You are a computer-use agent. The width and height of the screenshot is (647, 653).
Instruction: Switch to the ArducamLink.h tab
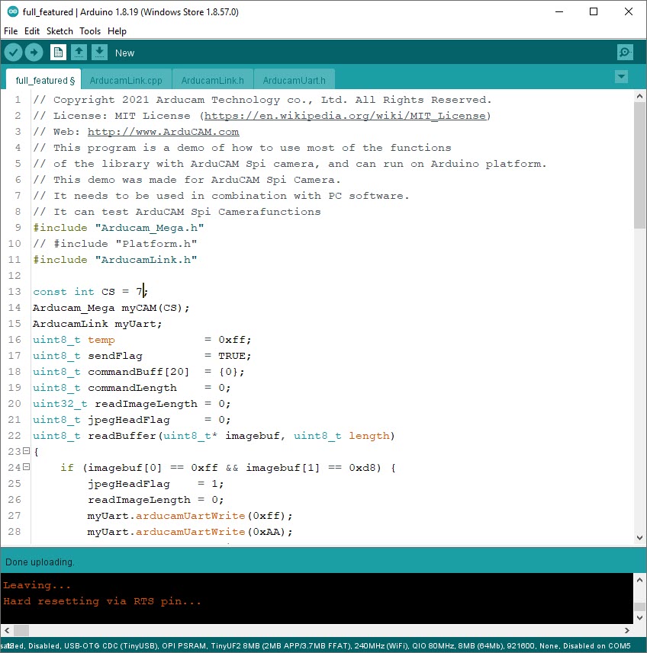pyautogui.click(x=213, y=80)
